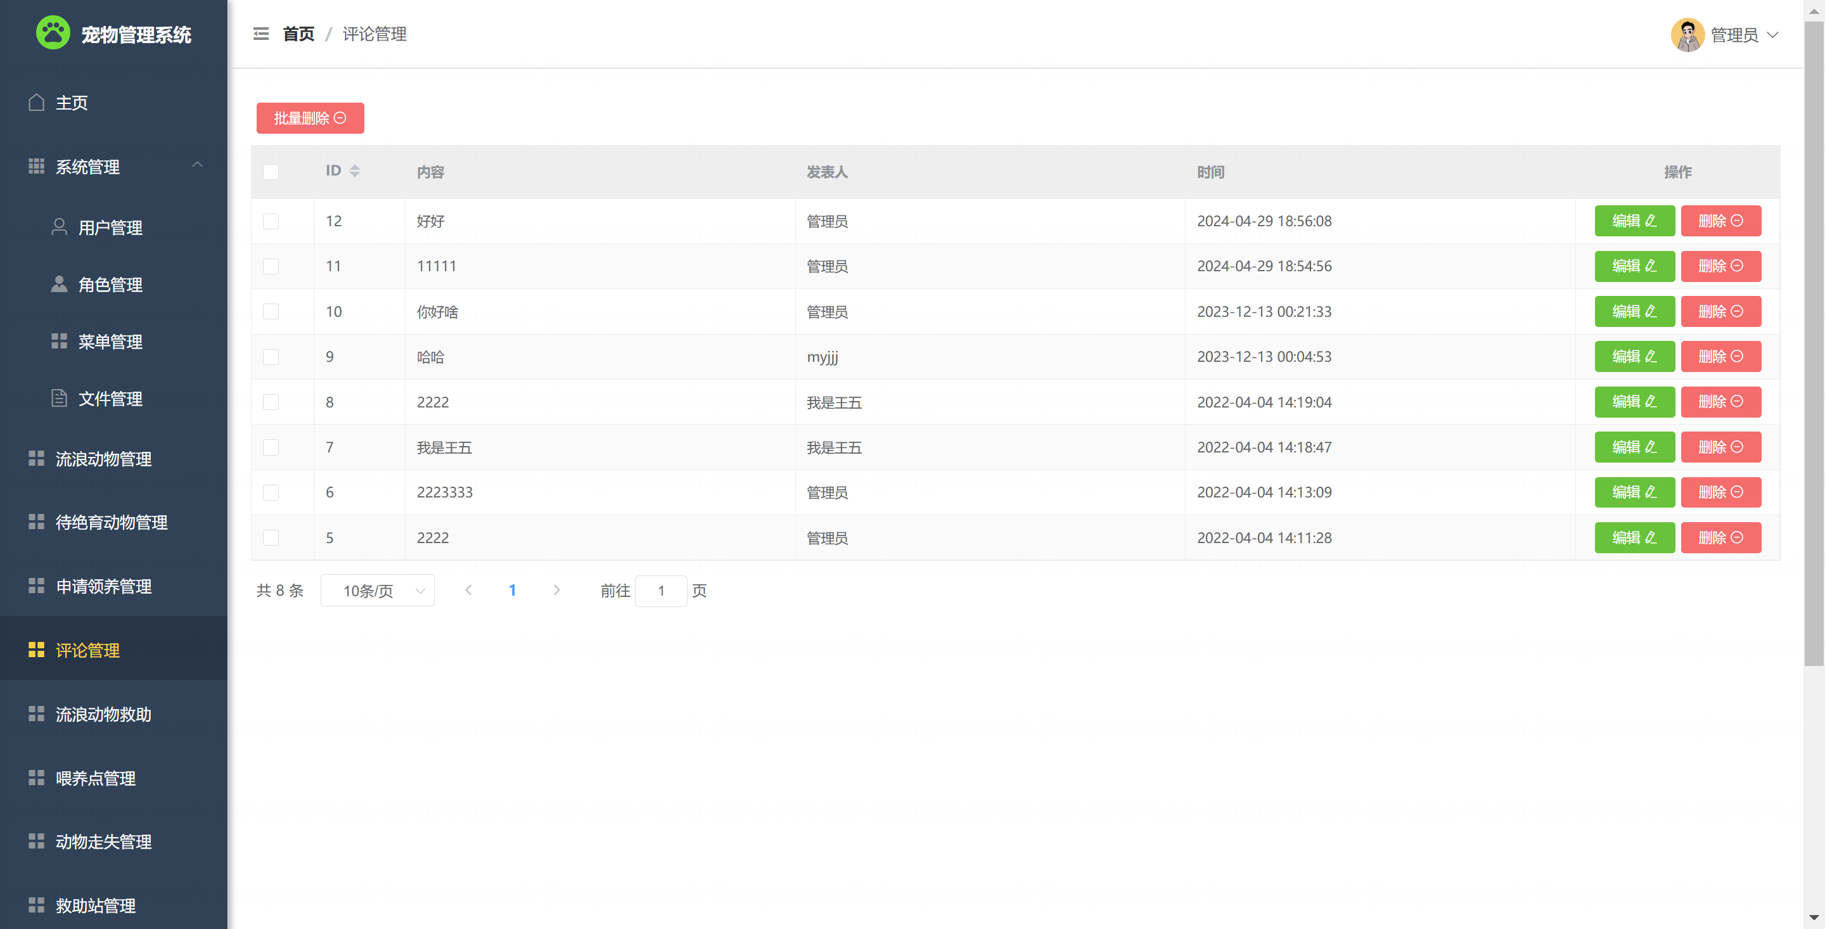Click the page number jump input field
The width and height of the screenshot is (1825, 929).
click(660, 590)
